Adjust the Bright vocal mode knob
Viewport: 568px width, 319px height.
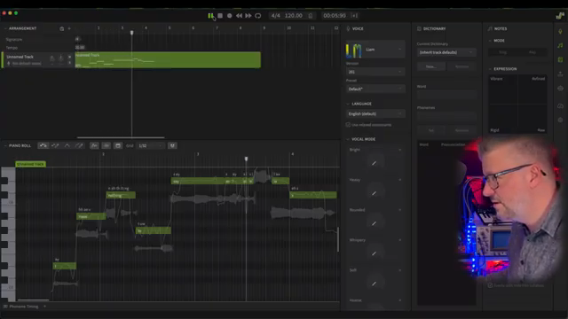[x=375, y=163]
